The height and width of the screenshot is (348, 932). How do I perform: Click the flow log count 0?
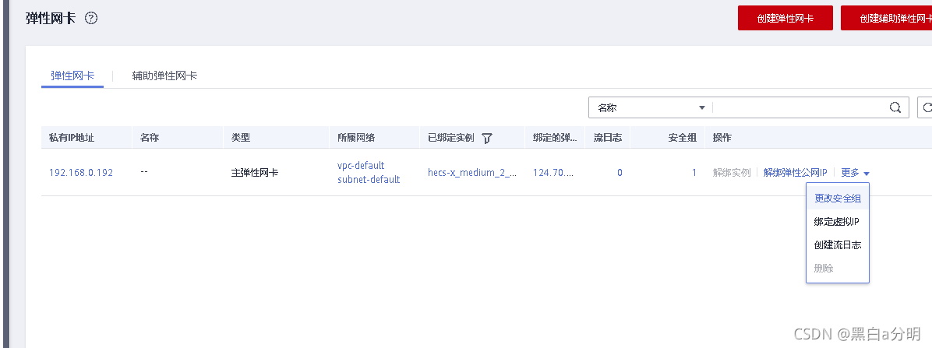620,173
